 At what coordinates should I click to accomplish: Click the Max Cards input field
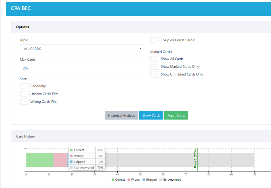[81, 68]
